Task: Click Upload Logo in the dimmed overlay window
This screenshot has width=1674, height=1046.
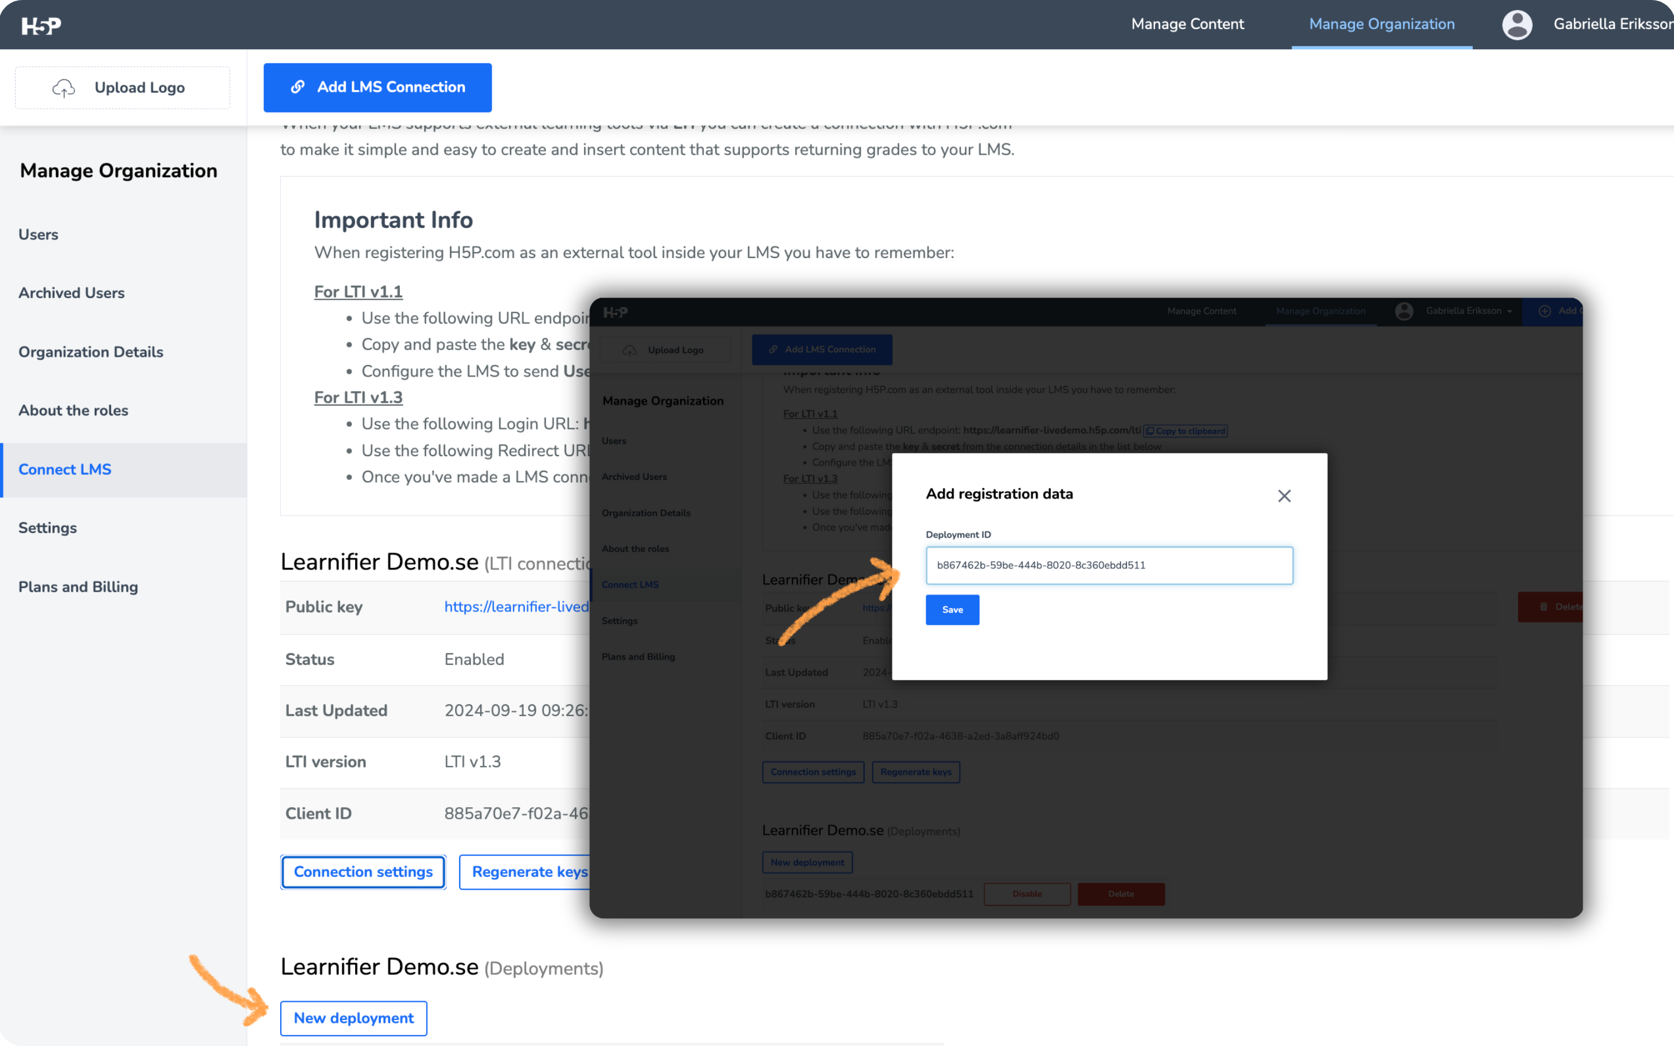Action: tap(666, 350)
